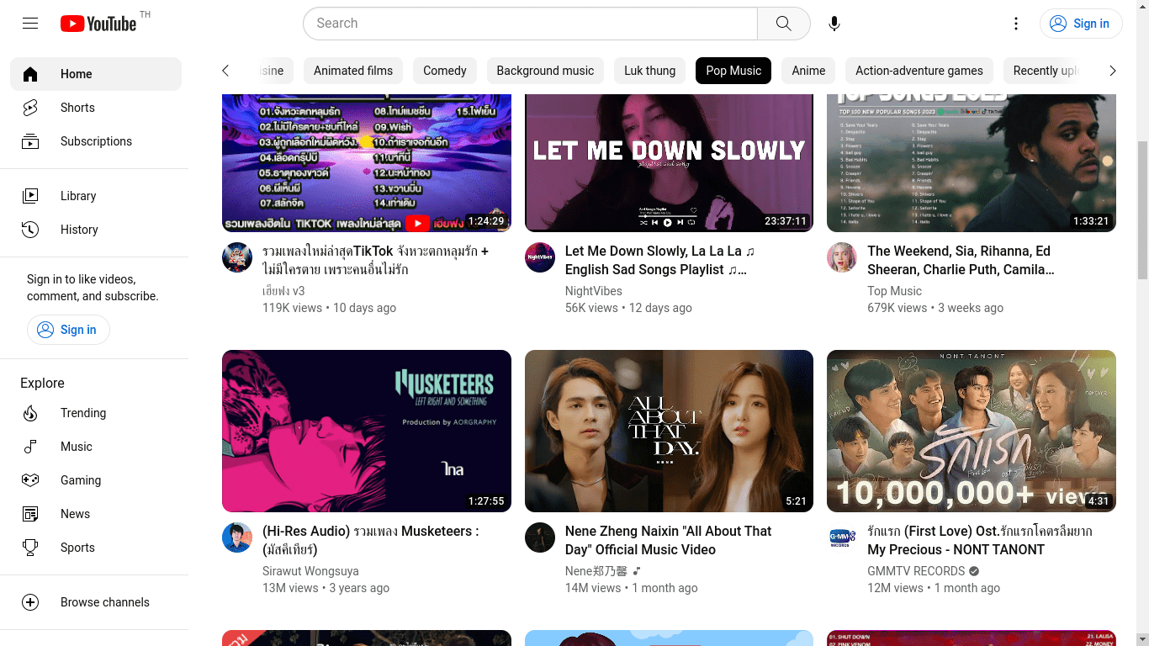1149x646 pixels.
Task: Open video title The Weekend, Sia, Rihanna
Action: (961, 260)
